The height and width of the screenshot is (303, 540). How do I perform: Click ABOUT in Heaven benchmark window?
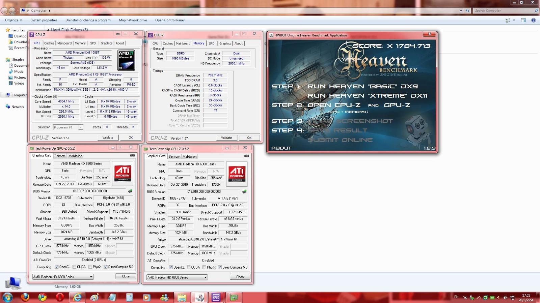(281, 148)
